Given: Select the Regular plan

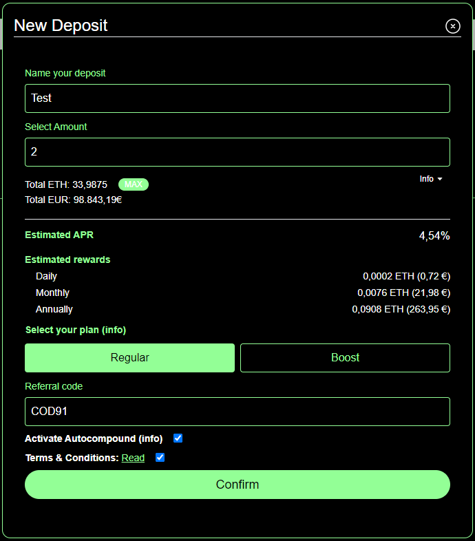Looking at the screenshot, I should (129, 358).
